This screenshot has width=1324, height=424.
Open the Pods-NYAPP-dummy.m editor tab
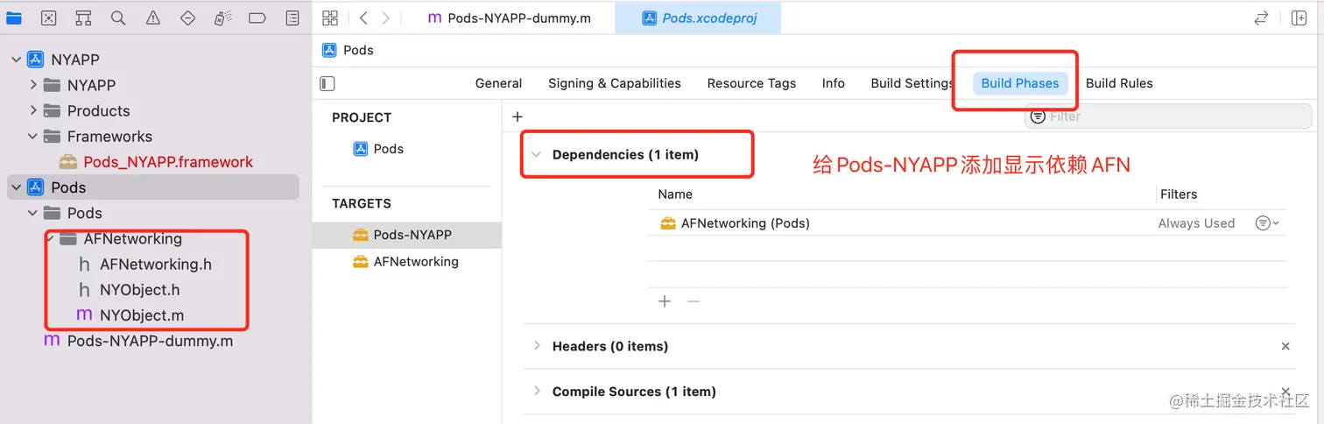(508, 18)
